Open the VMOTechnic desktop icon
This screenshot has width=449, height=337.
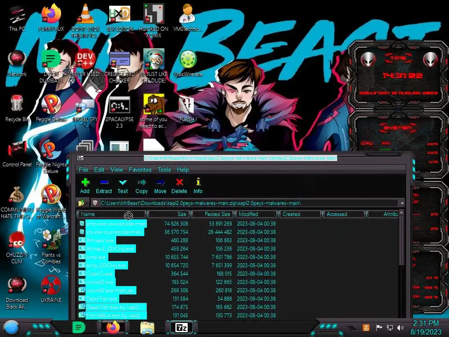(188, 18)
